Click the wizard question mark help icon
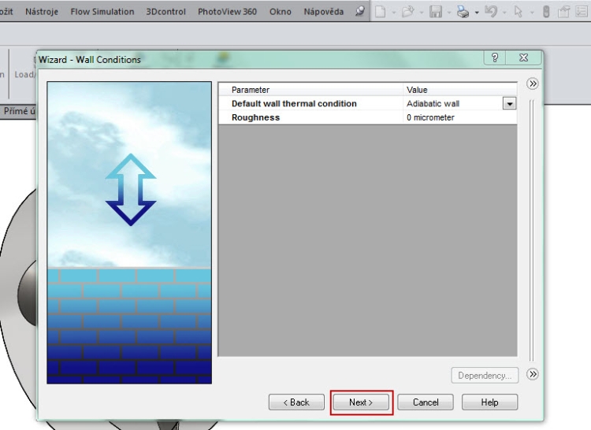 495,57
